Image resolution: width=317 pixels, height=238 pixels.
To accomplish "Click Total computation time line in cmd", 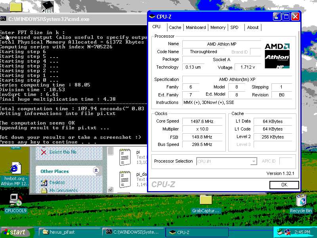I will click(72, 109).
